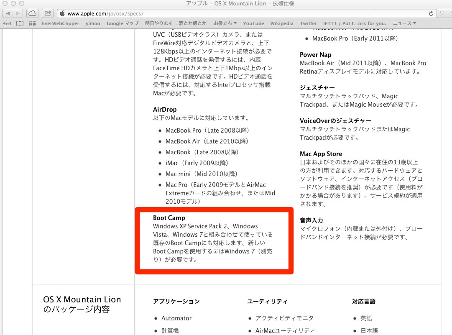Viewport: 452px width, 335px height.
Task: Click the 音声入力 heading
Action: point(312,220)
